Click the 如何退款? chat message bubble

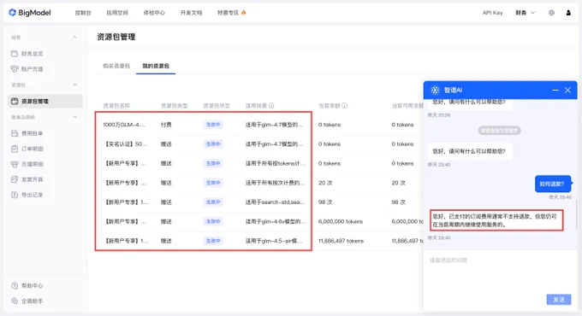pyautogui.click(x=553, y=184)
